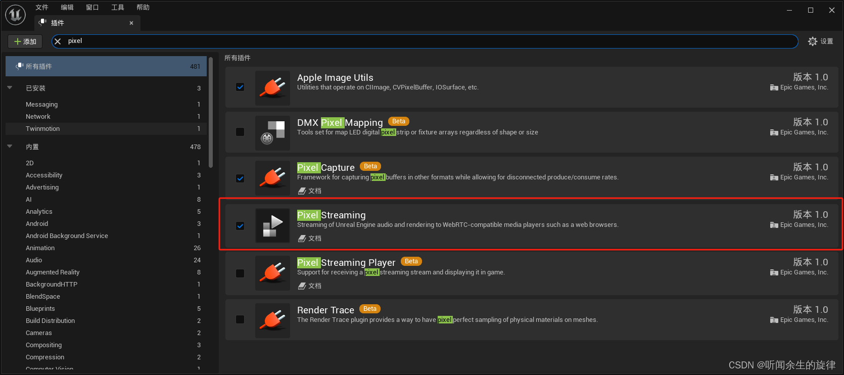Click the 添加 button
This screenshot has height=375, width=844.
[25, 41]
